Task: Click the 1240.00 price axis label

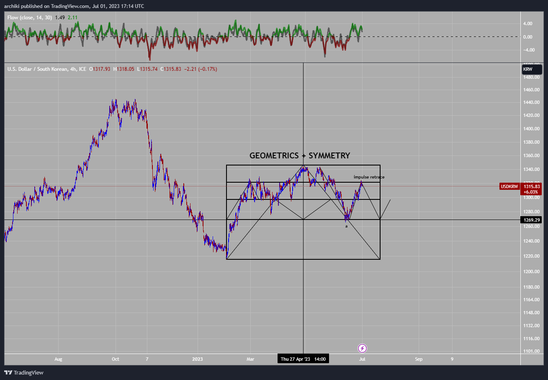Action: (530, 241)
